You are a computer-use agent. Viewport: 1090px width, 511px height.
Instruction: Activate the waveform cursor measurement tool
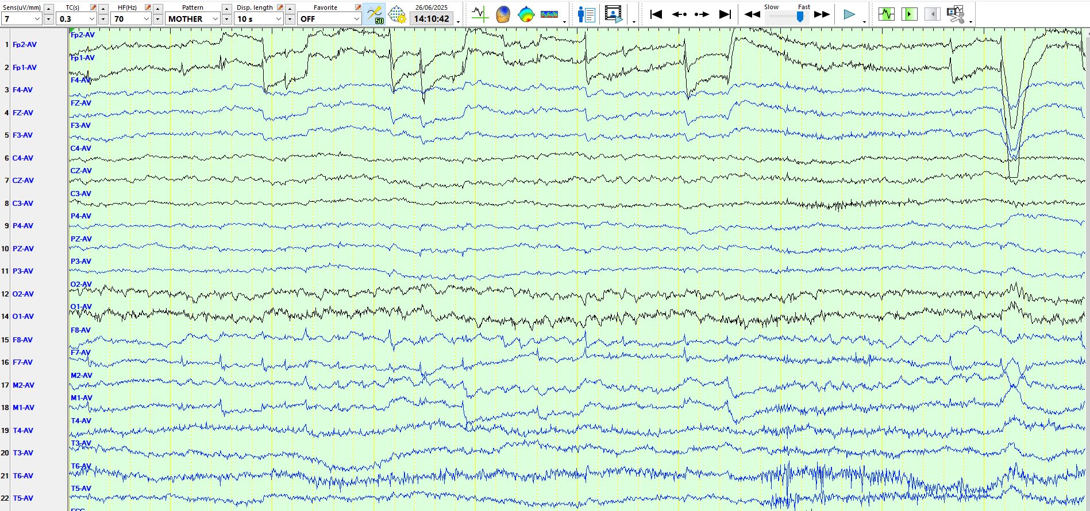480,14
